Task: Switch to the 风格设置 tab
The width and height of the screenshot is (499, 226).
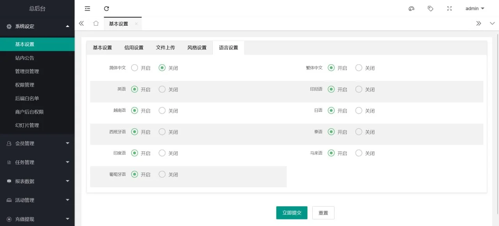Action: [x=197, y=48]
